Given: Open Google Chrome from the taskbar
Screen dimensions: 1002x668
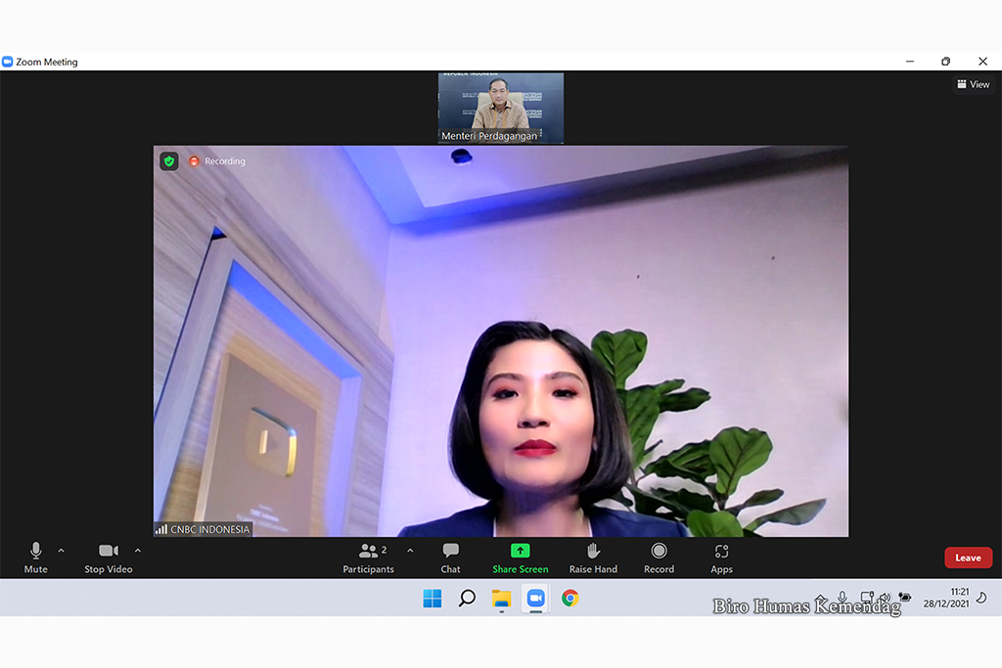Looking at the screenshot, I should (x=569, y=599).
